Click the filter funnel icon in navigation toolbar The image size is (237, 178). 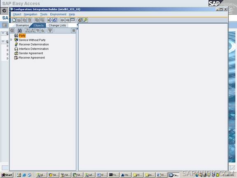[x=50, y=30]
